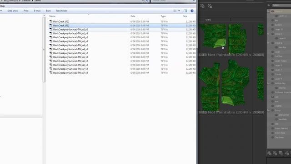Click file icon of BlackCrackpolySurface1-TM_u3_v3
Image resolution: width=291 pixels, height=164 pixels.
pos(51,41)
